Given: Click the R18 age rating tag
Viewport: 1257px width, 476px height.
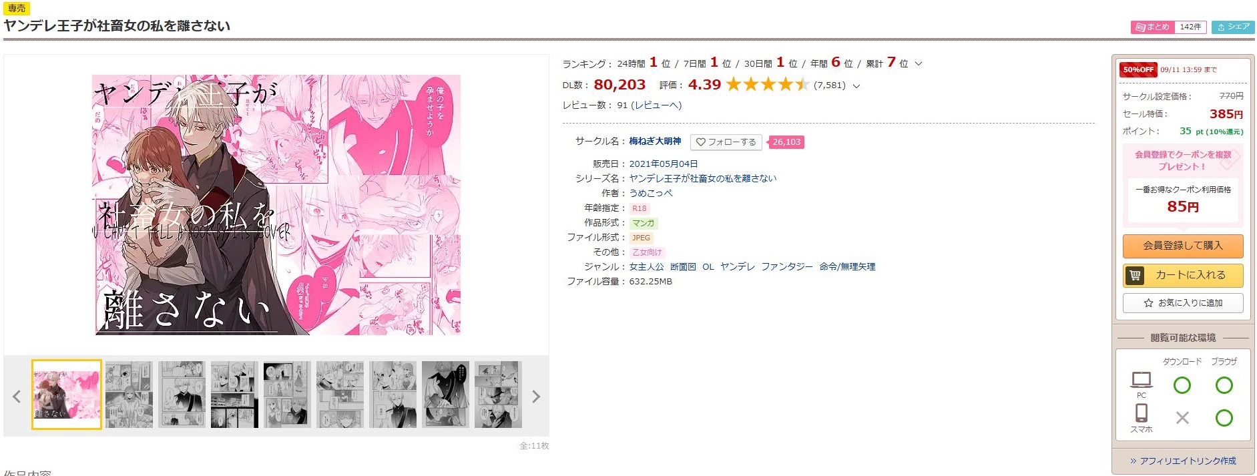Looking at the screenshot, I should (639, 208).
